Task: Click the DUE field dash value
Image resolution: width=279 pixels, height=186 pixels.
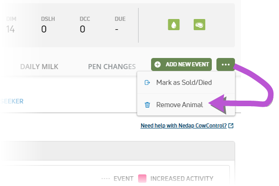Action: pos(117,29)
